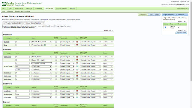
Task: Open the Periodo Año Escolar 2023-24 dropdown
Action: click(19, 23)
